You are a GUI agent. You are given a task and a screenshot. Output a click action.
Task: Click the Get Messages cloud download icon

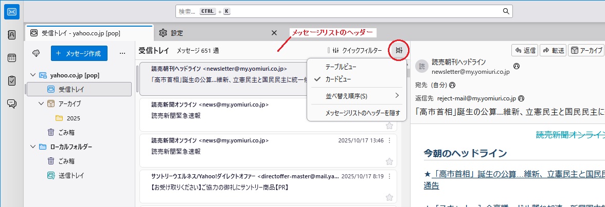(36, 53)
